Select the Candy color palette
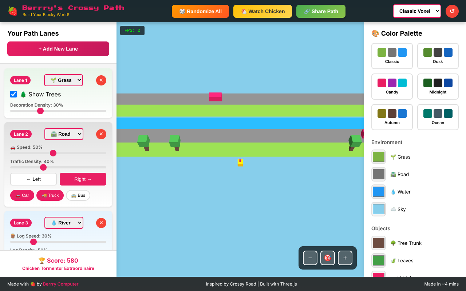466x291 pixels. [392, 87]
